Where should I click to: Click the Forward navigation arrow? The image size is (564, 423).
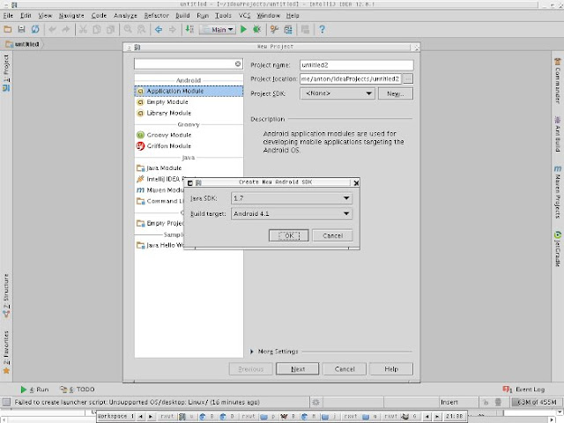tap(173, 29)
